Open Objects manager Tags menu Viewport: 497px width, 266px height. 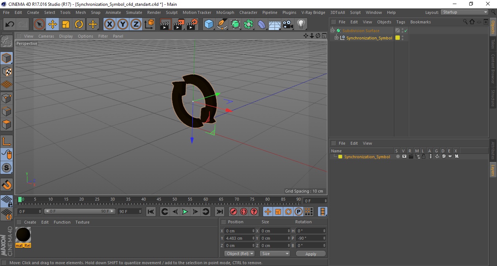401,22
